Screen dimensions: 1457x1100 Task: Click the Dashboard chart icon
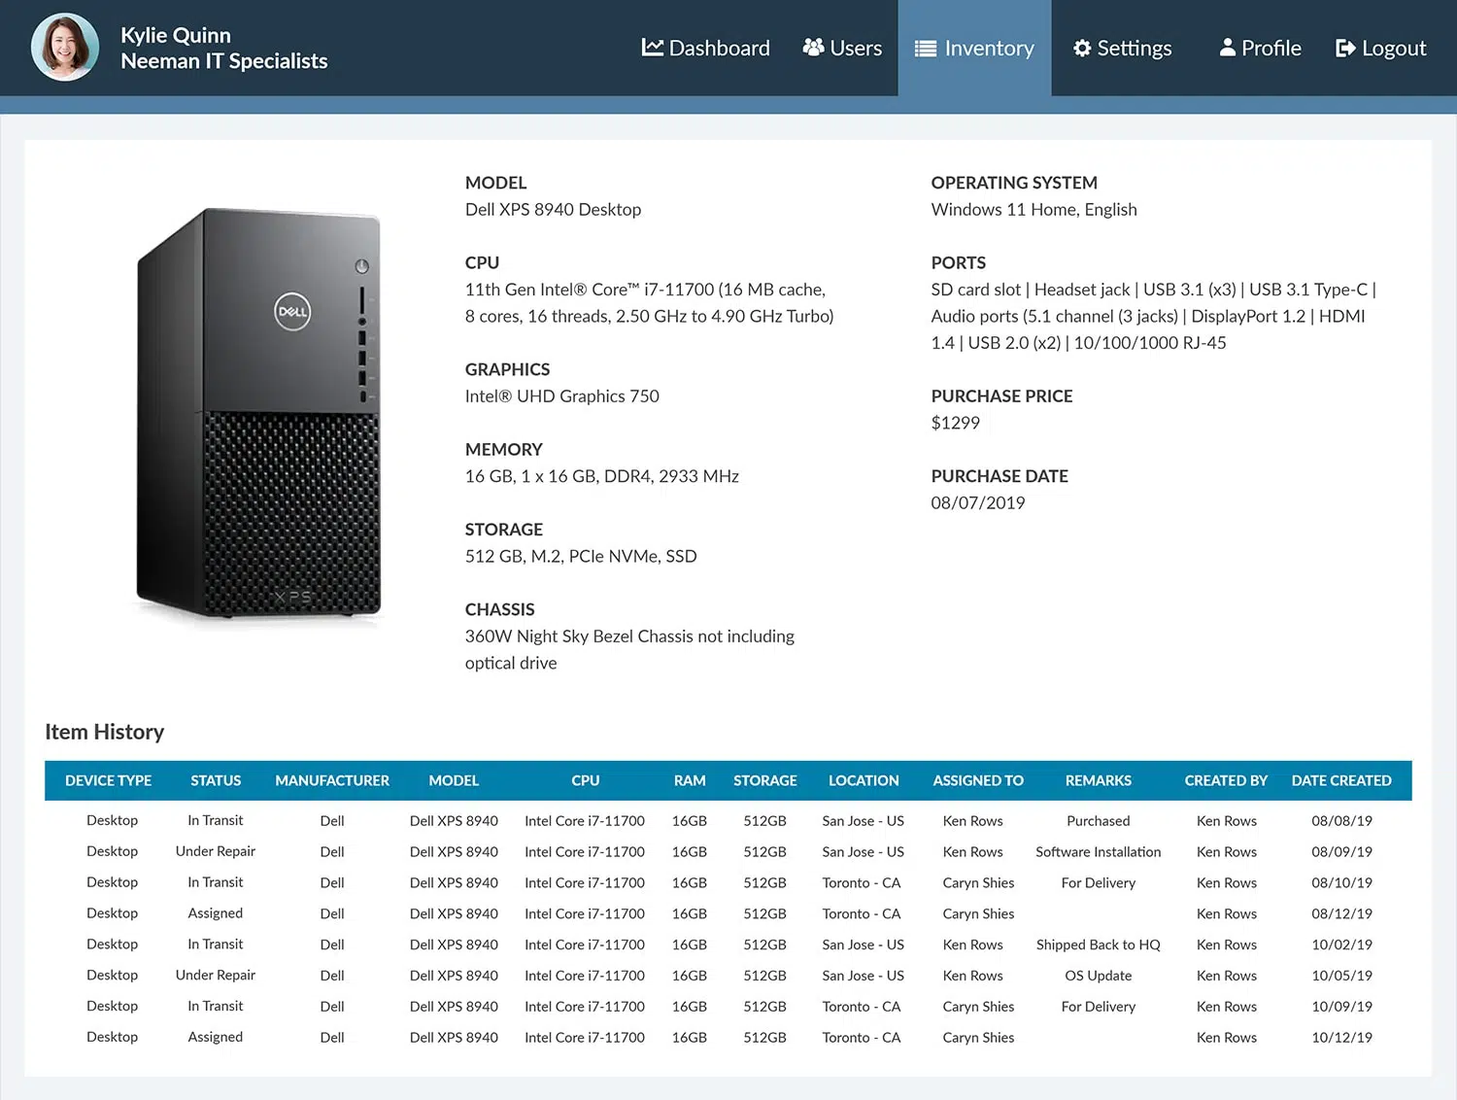coord(653,48)
